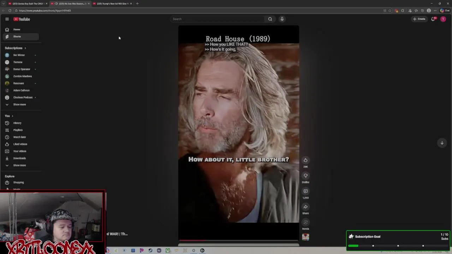452x254 pixels.
Task: Remix this short
Action: tap(305, 222)
